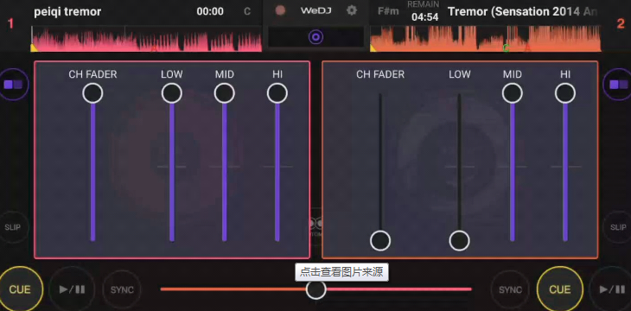Open WeDJ settings gear icon
Viewport: 631px width, 311px height.
click(x=352, y=10)
